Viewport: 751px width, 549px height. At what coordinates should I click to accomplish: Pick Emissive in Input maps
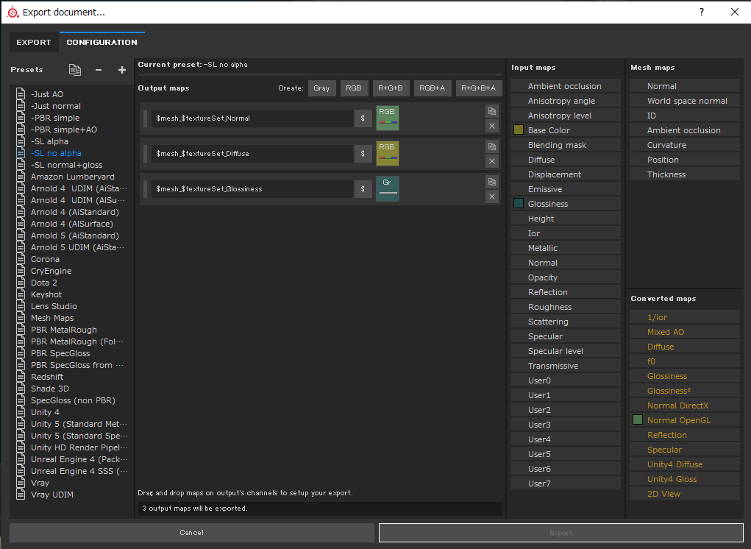[x=566, y=188]
